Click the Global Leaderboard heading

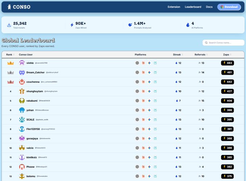(28, 40)
